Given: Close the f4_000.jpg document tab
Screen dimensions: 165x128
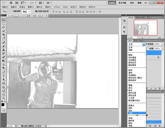Looking at the screenshot, I should (x=47, y=16).
